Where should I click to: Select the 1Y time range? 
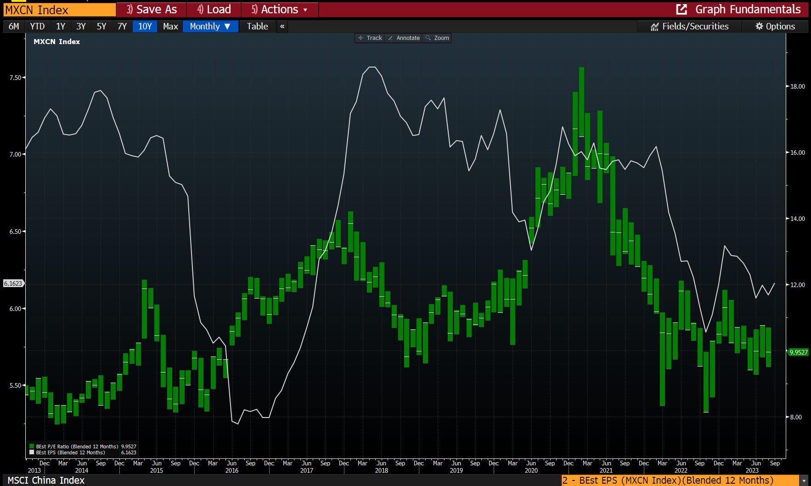(61, 26)
